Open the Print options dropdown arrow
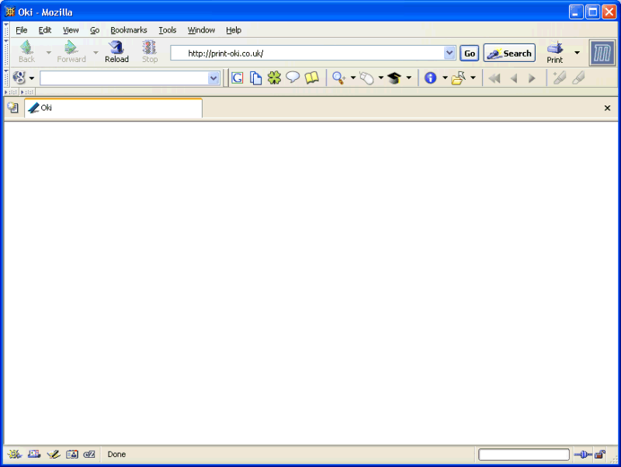This screenshot has height=467, width=621. (577, 52)
